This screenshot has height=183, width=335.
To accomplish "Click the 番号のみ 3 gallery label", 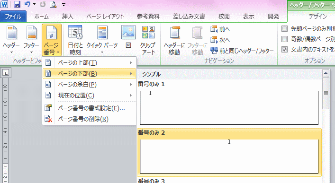I will (x=151, y=181).
